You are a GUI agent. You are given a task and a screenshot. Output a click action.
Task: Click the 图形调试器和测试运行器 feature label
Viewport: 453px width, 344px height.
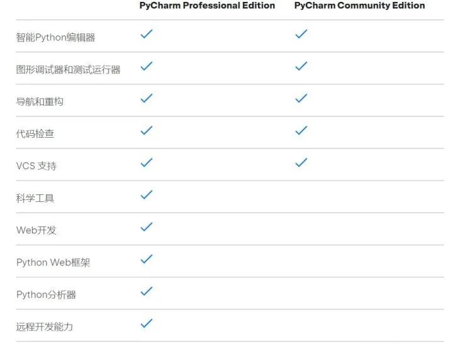coord(68,70)
